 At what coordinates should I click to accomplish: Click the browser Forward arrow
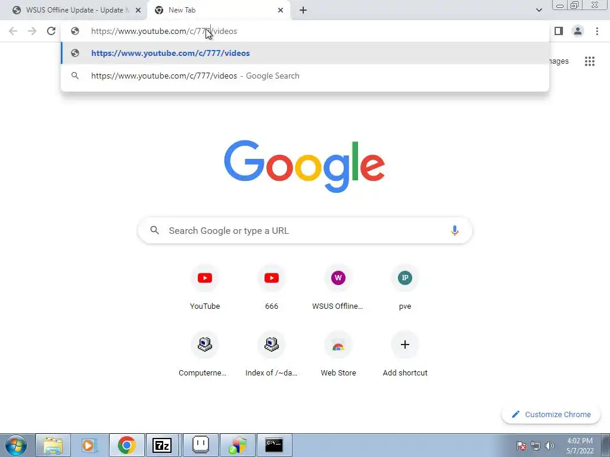click(x=32, y=31)
